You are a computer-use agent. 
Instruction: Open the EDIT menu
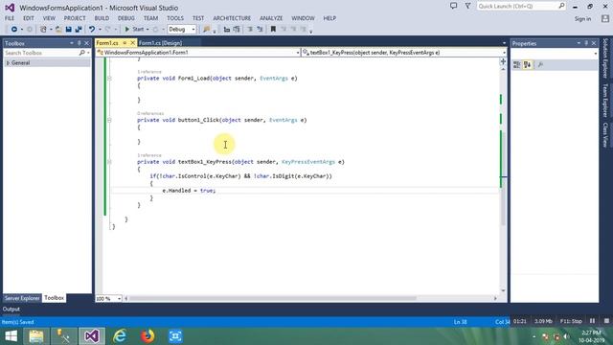click(x=29, y=18)
